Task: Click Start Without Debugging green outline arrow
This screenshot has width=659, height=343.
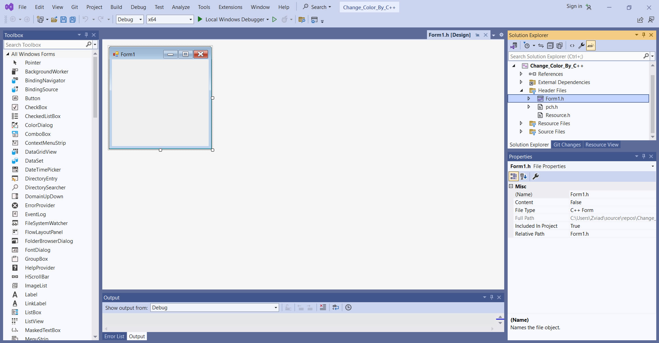Action: click(x=275, y=20)
